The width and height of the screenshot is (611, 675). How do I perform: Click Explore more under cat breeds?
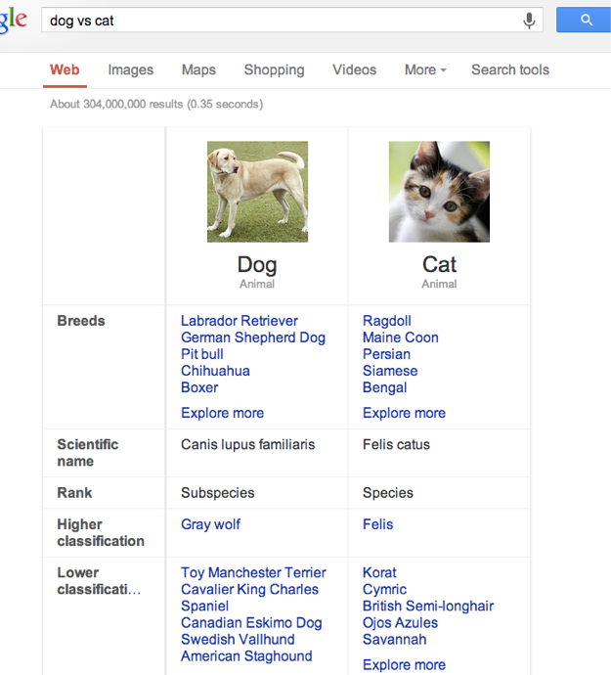[404, 413]
